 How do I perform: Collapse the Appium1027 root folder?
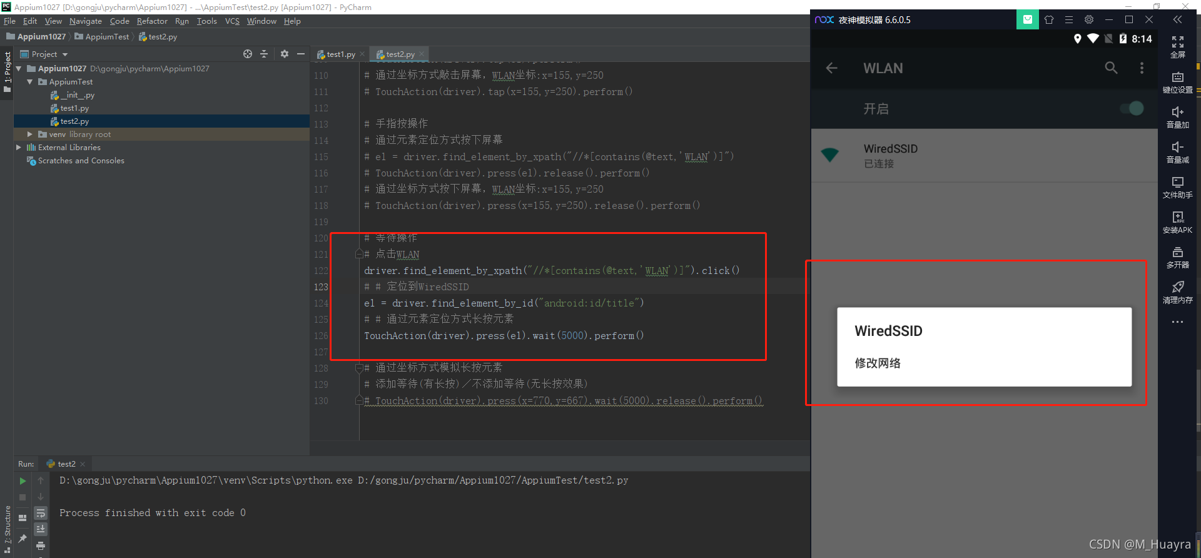click(x=19, y=69)
